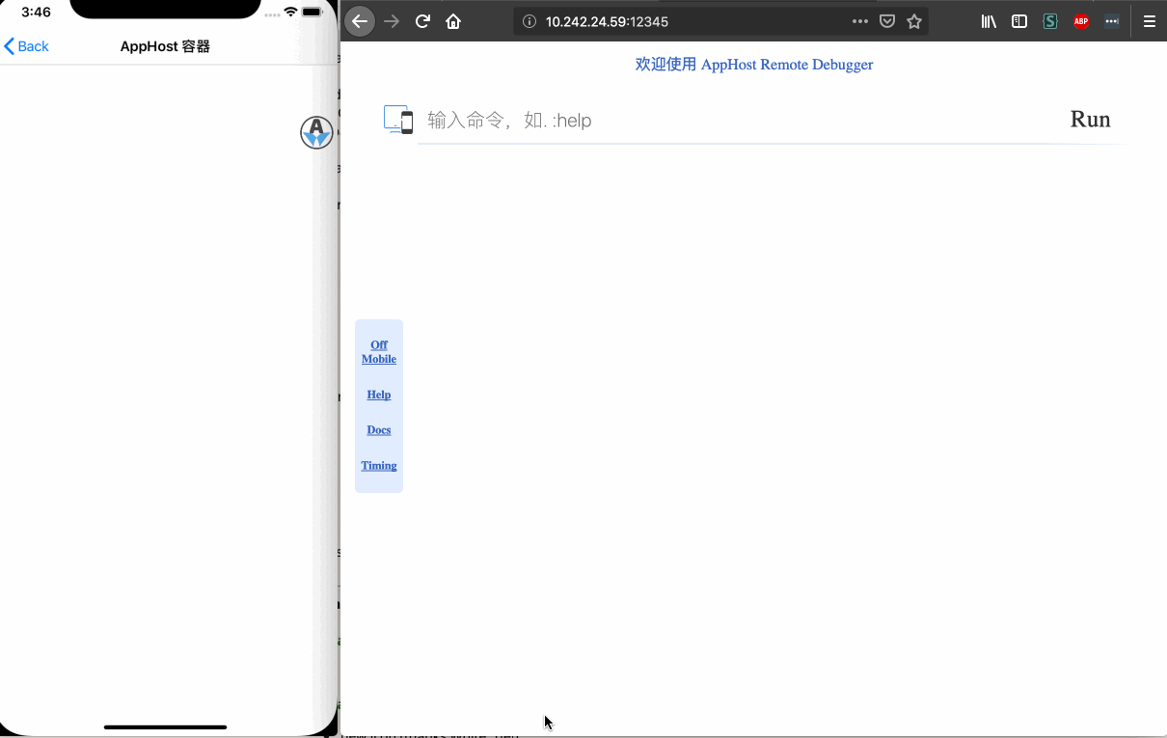The image size is (1167, 738).
Task: Toggle the bookmark star for this page
Action: 913,20
